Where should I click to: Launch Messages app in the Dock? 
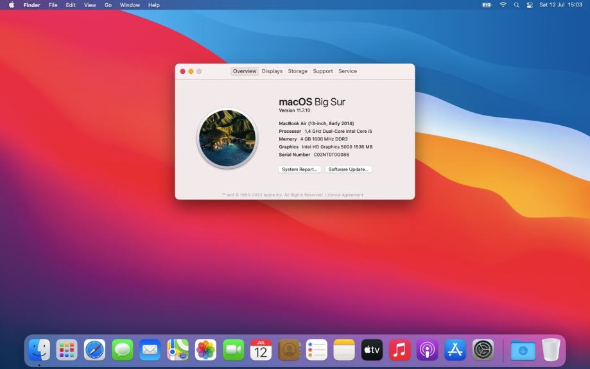coord(122,350)
